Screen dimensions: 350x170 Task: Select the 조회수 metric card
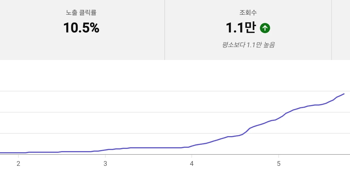point(248,30)
